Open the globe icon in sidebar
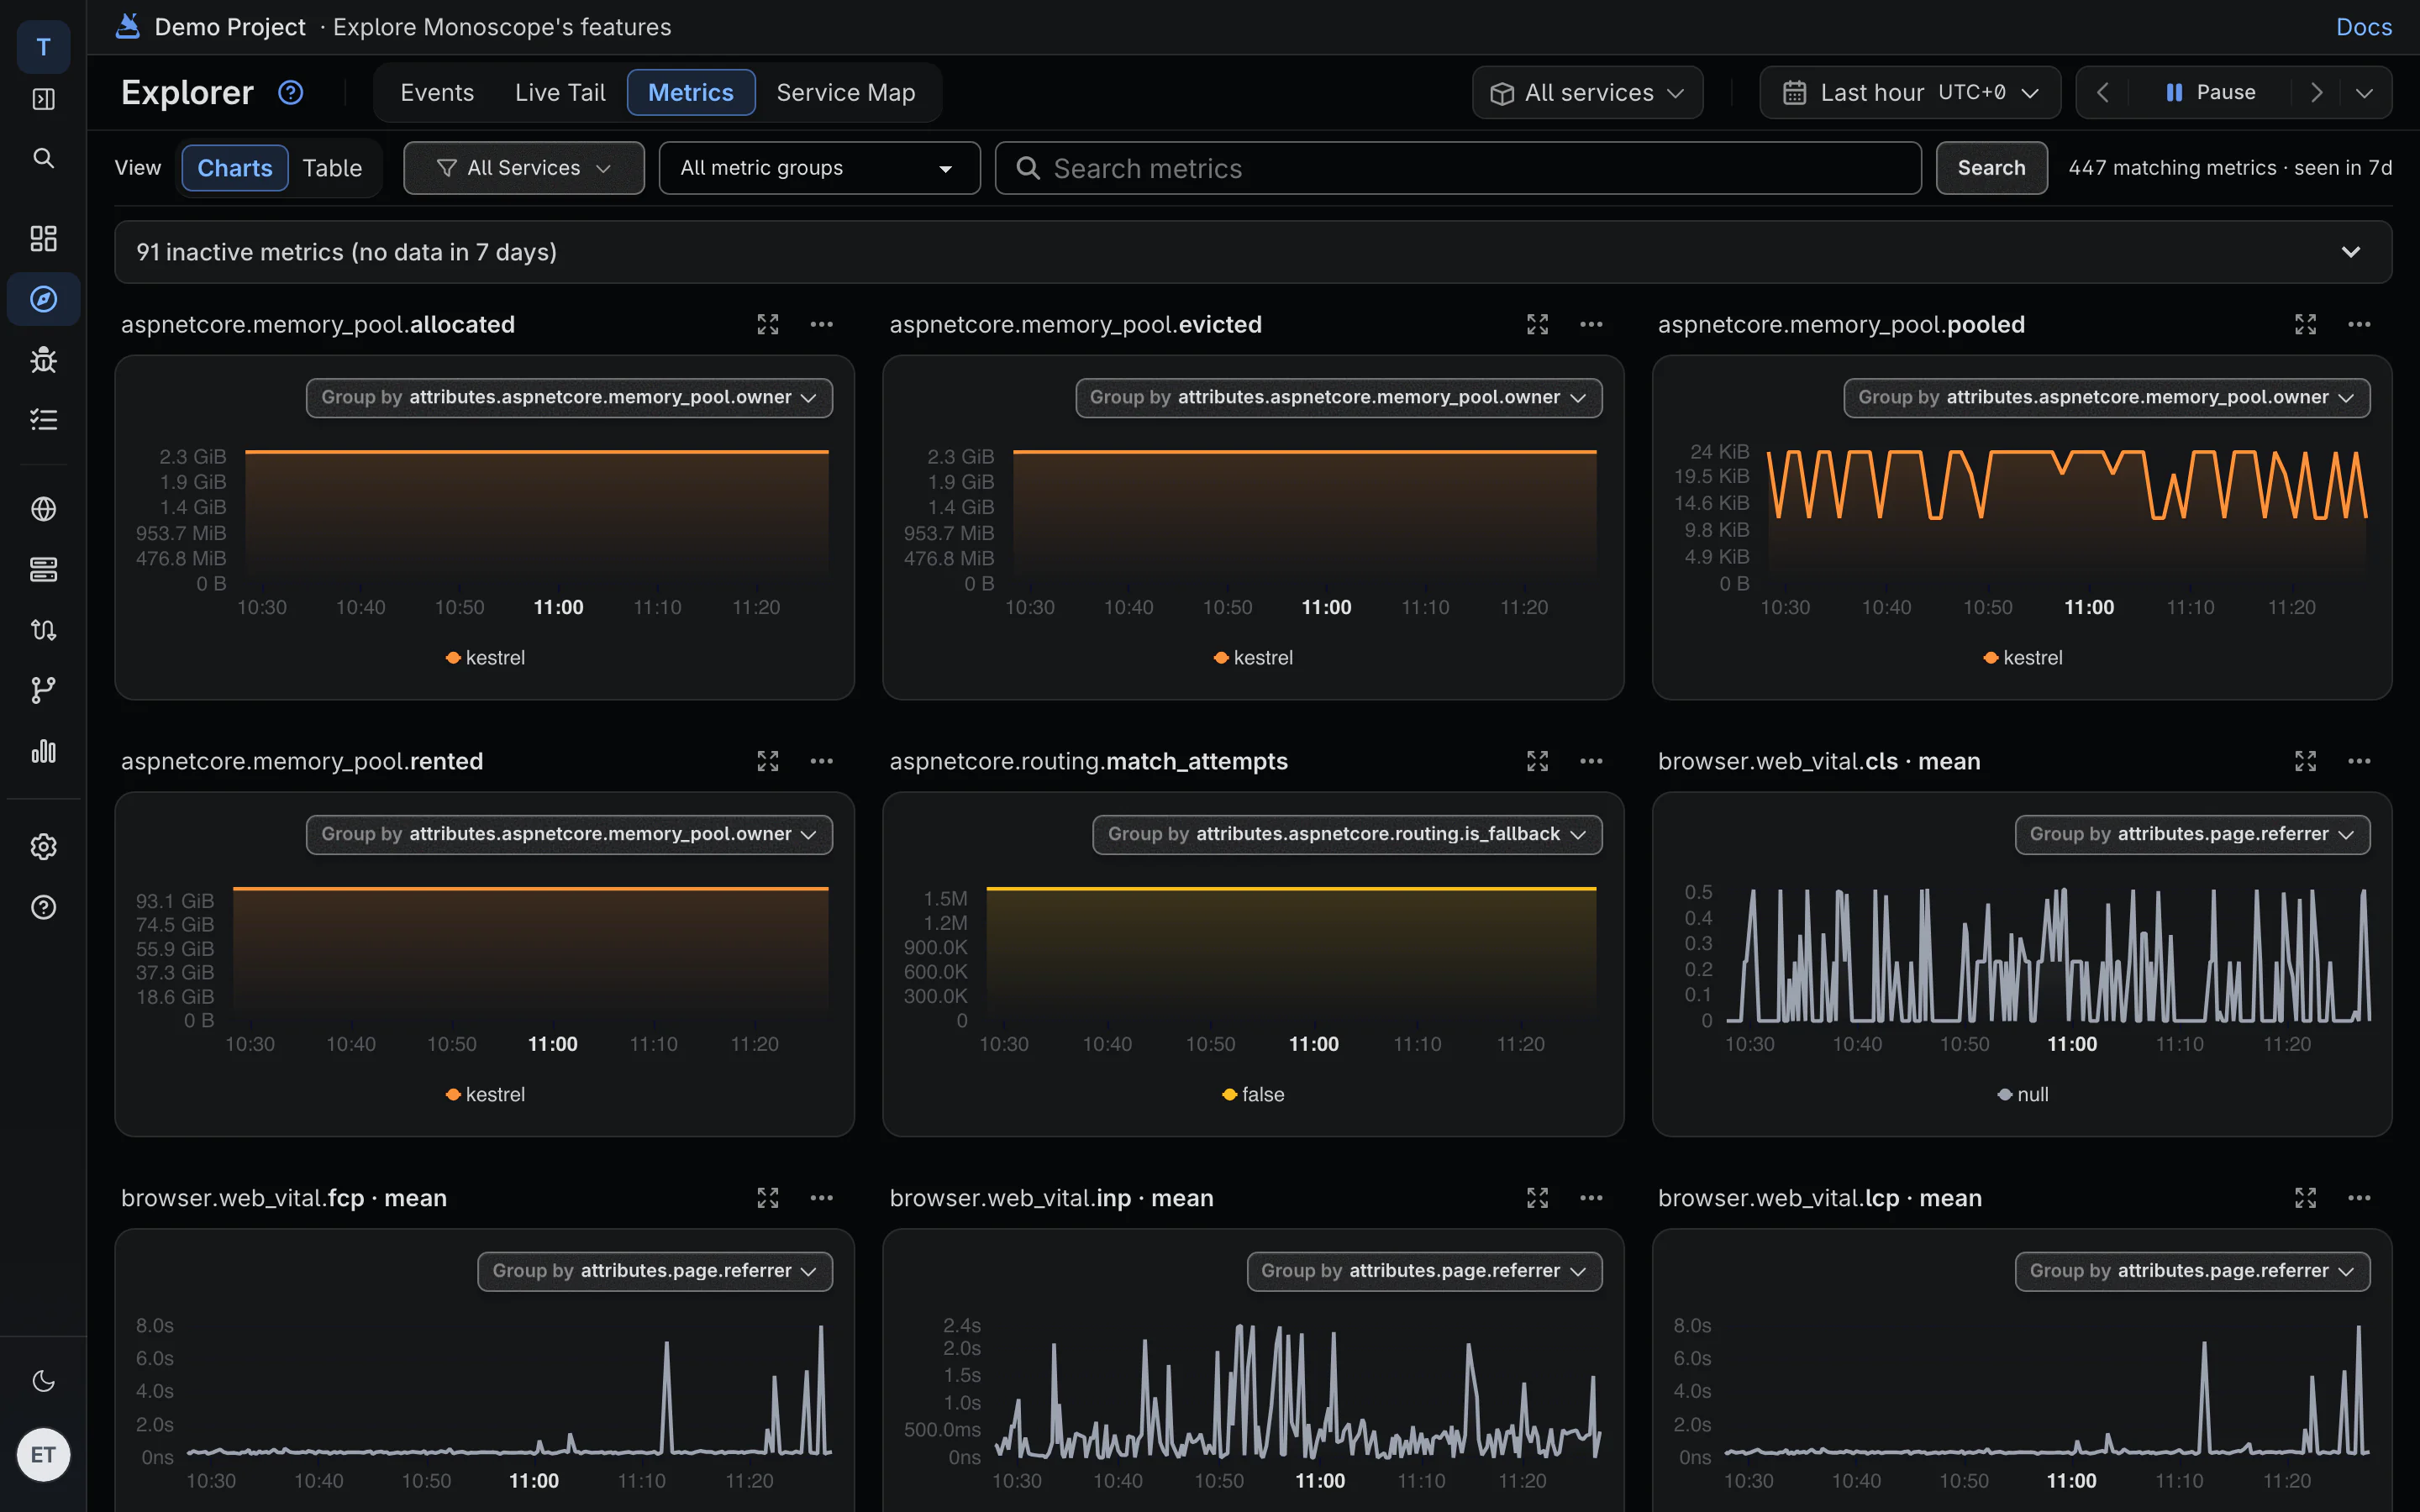This screenshot has width=2420, height=1512. point(43,509)
